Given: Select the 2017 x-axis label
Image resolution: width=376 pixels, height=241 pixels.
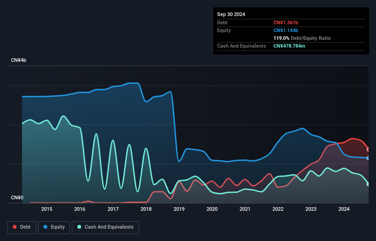Looking at the screenshot, I should pyautogui.click(x=113, y=209).
